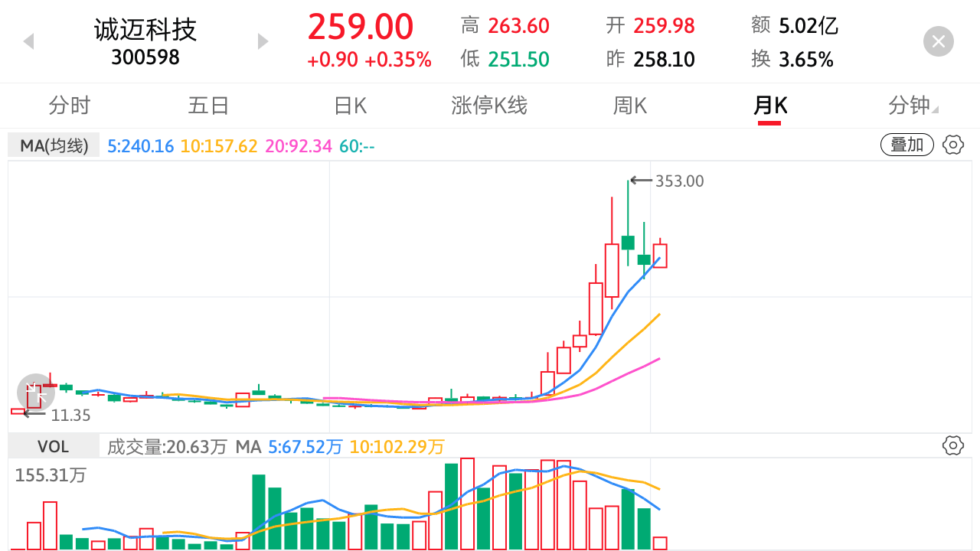Click the change value +0.90 +0.35%
The image size is (980, 551).
[x=369, y=60]
